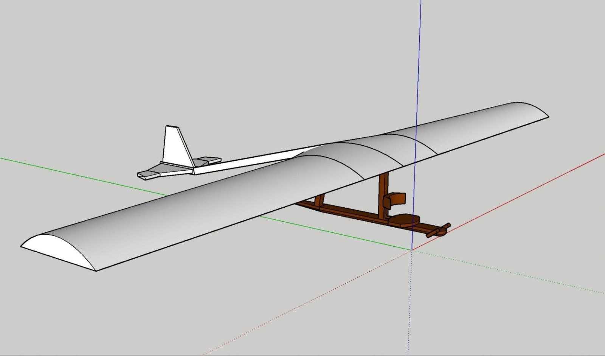Click the axes origin point
Image resolution: width=605 pixels, height=356 pixels.
pyautogui.click(x=411, y=250)
